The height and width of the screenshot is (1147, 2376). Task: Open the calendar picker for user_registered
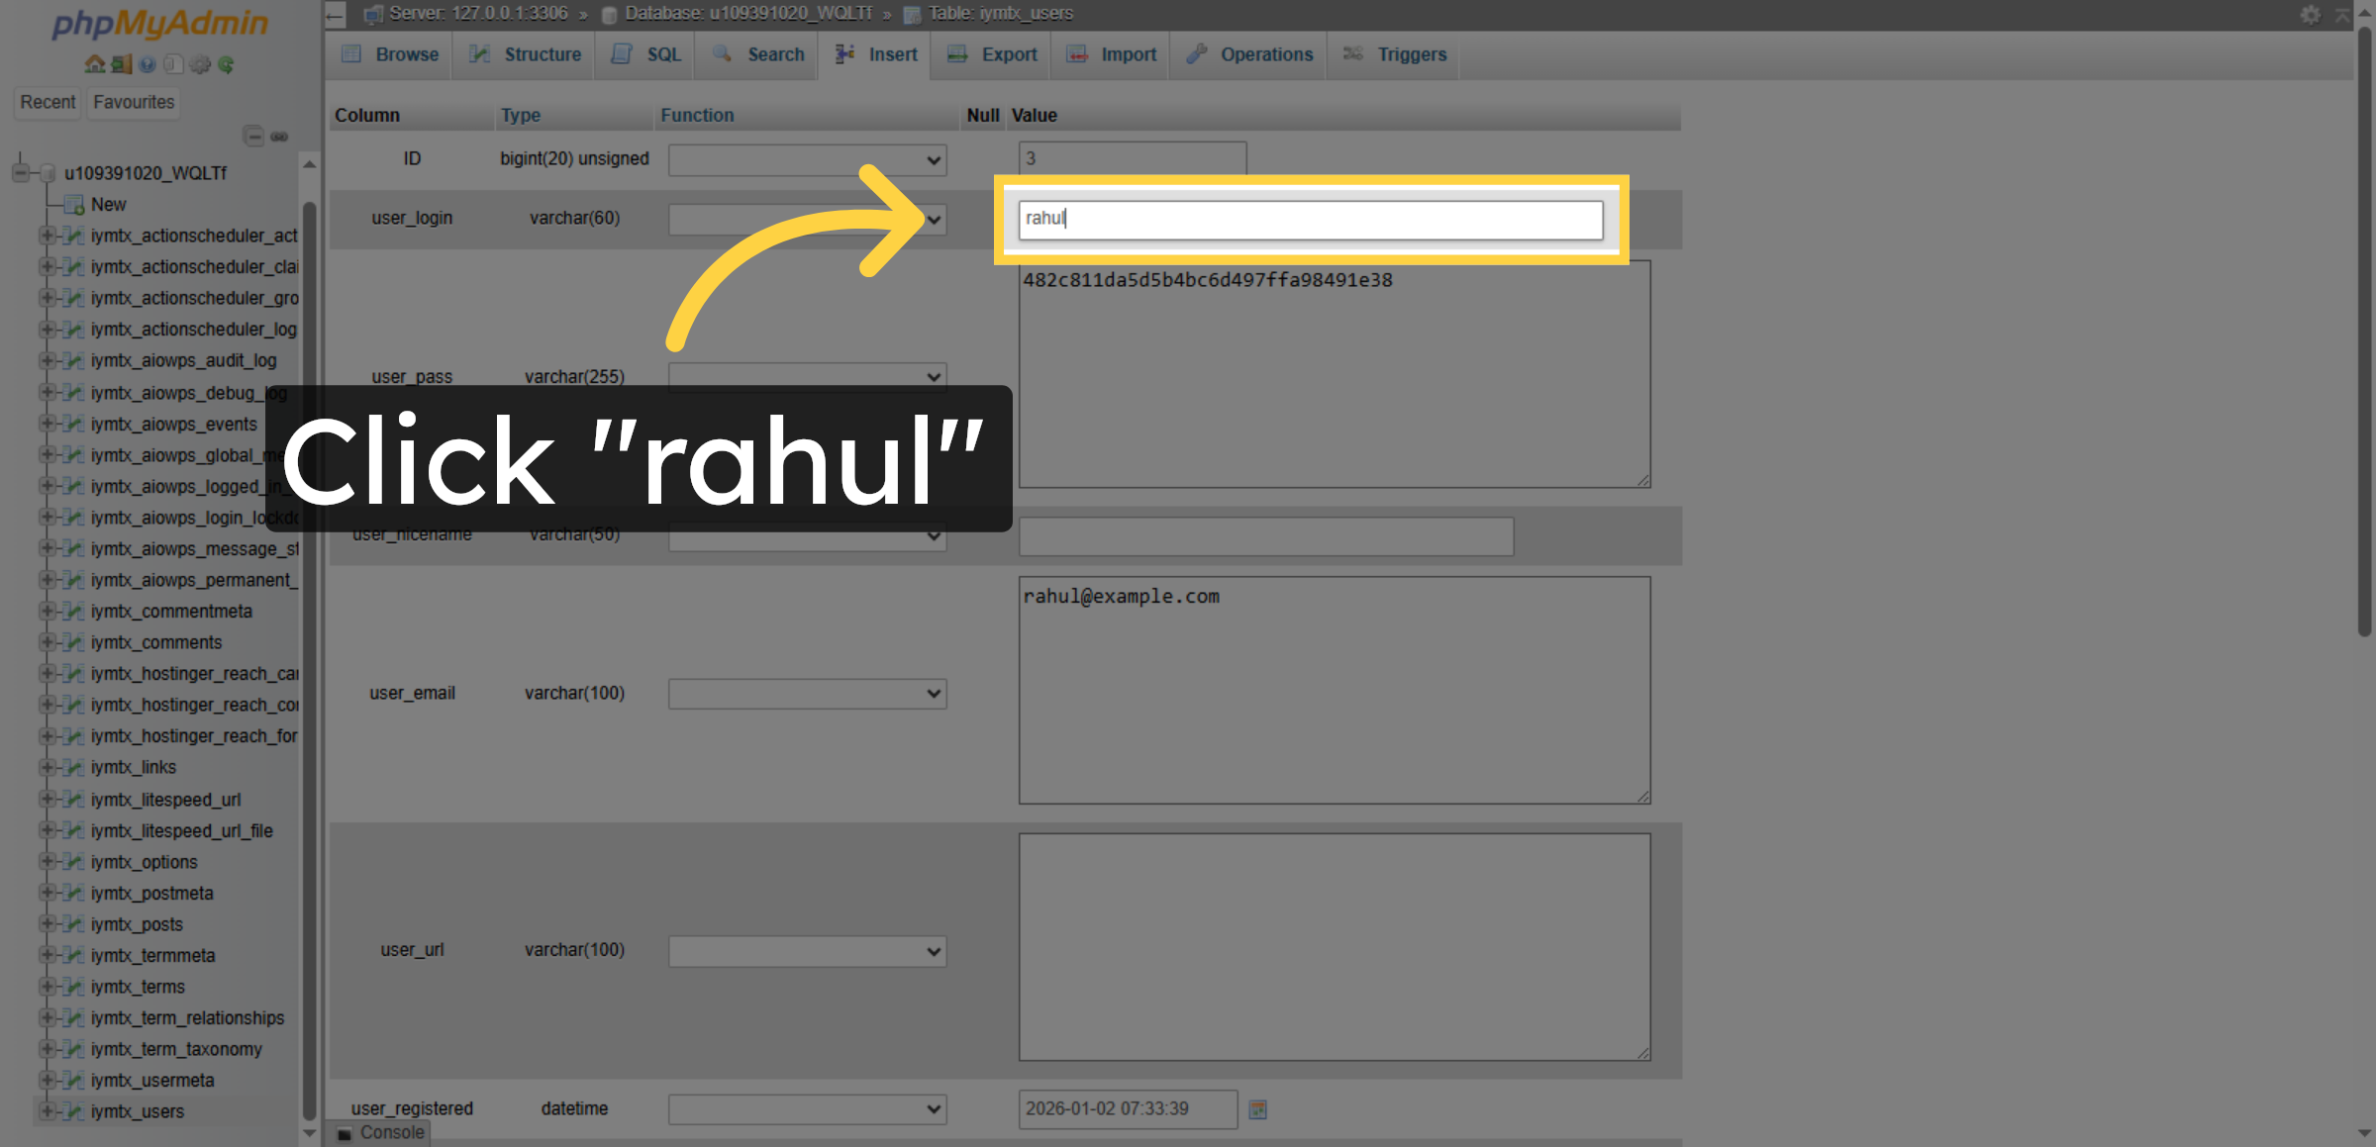1256,1109
